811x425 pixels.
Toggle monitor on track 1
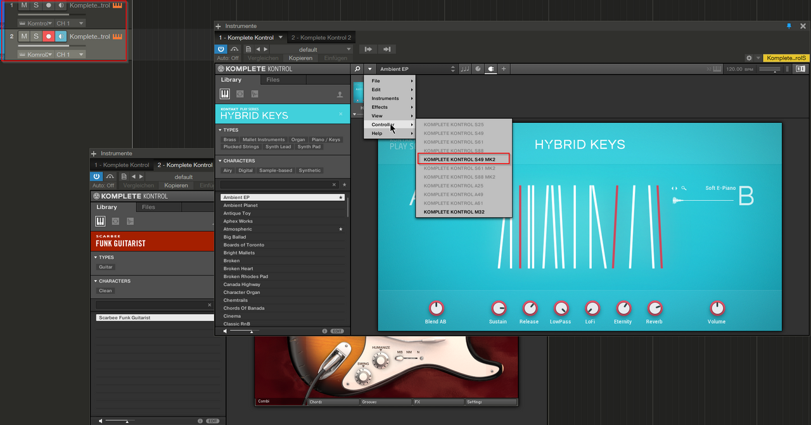click(x=61, y=5)
